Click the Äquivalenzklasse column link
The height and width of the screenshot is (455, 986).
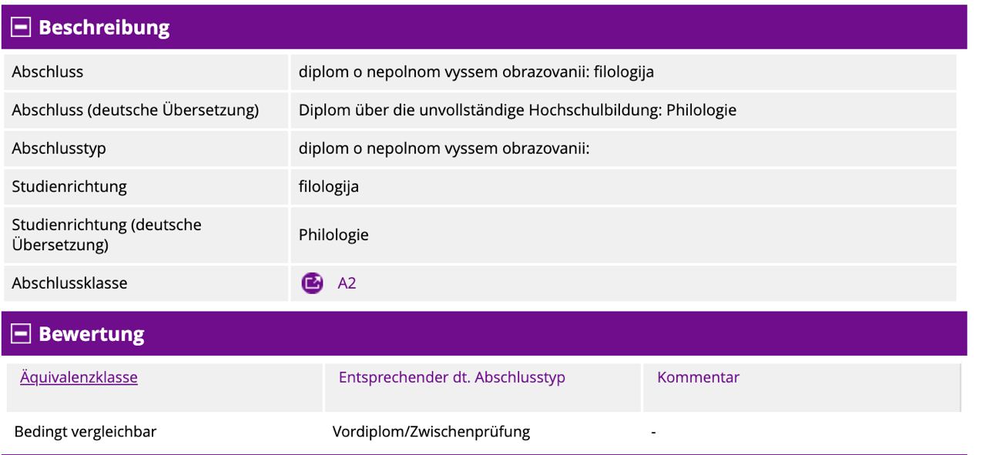click(x=79, y=377)
